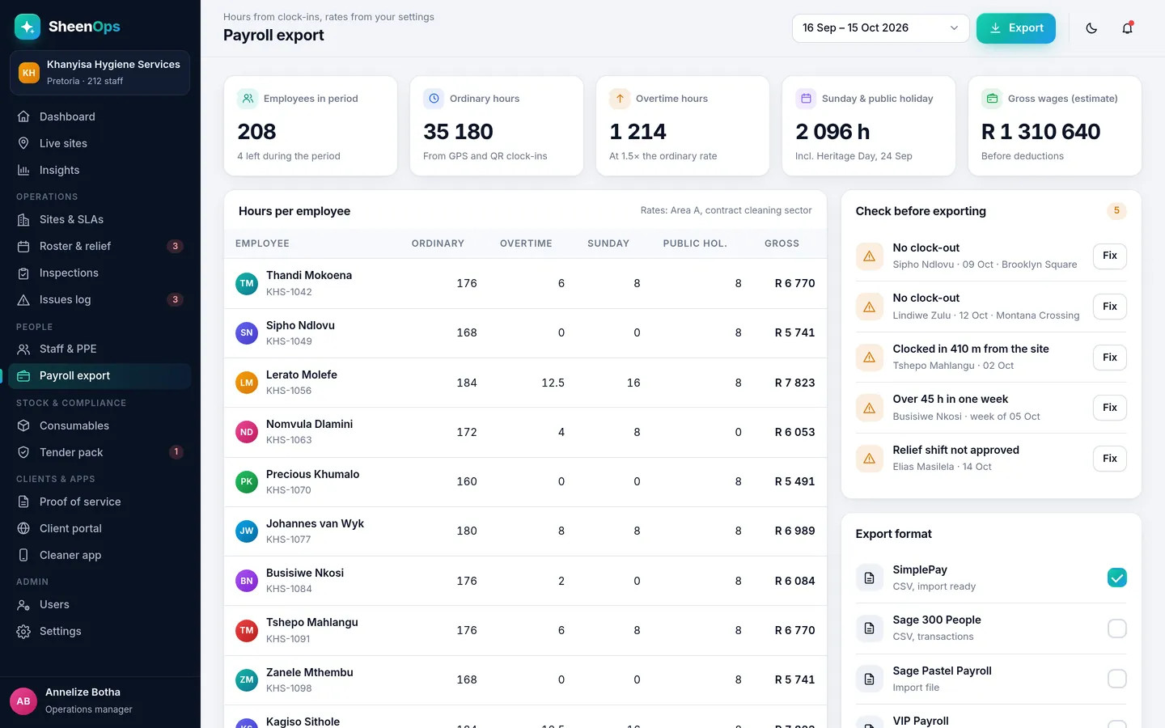Image resolution: width=1165 pixels, height=728 pixels.
Task: Open Insights in the sidebar
Action: (x=100, y=170)
